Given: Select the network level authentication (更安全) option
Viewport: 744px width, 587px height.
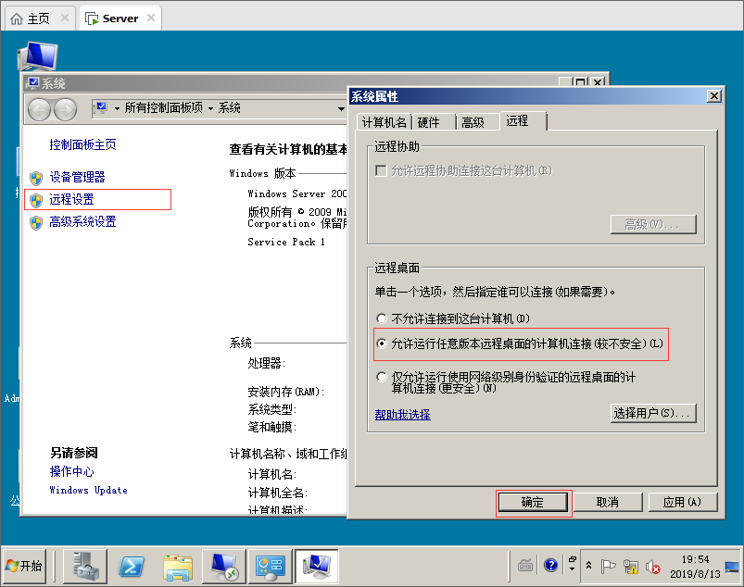Looking at the screenshot, I should click(x=382, y=378).
